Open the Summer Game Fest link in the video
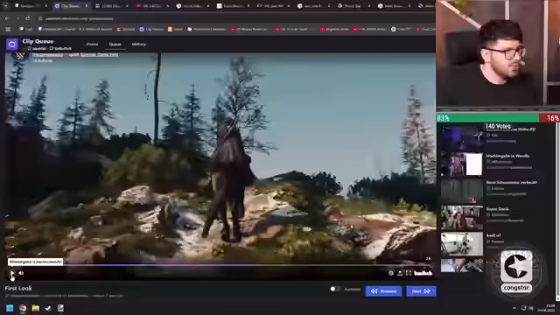The image size is (560, 315). click(x=99, y=54)
